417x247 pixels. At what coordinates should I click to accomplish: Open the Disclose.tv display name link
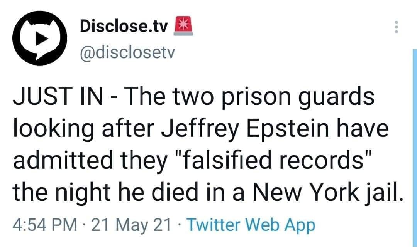coord(124,27)
